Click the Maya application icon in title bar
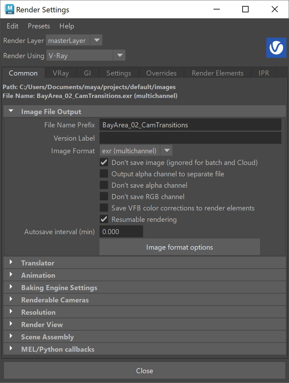The image size is (289, 383). point(9,9)
